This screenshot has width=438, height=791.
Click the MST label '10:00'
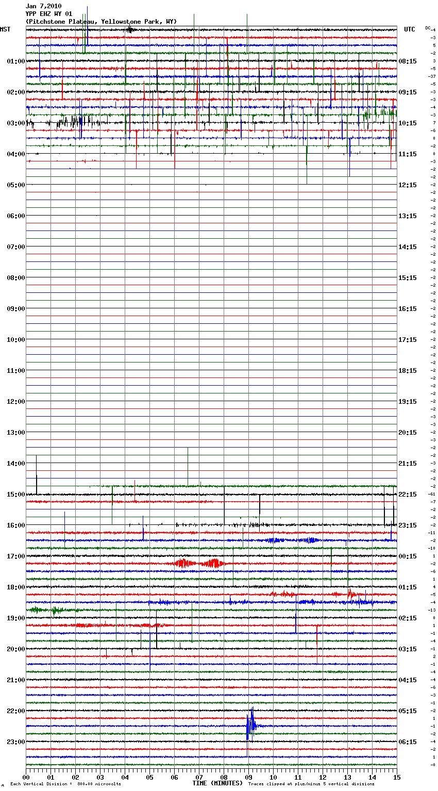pyautogui.click(x=16, y=340)
